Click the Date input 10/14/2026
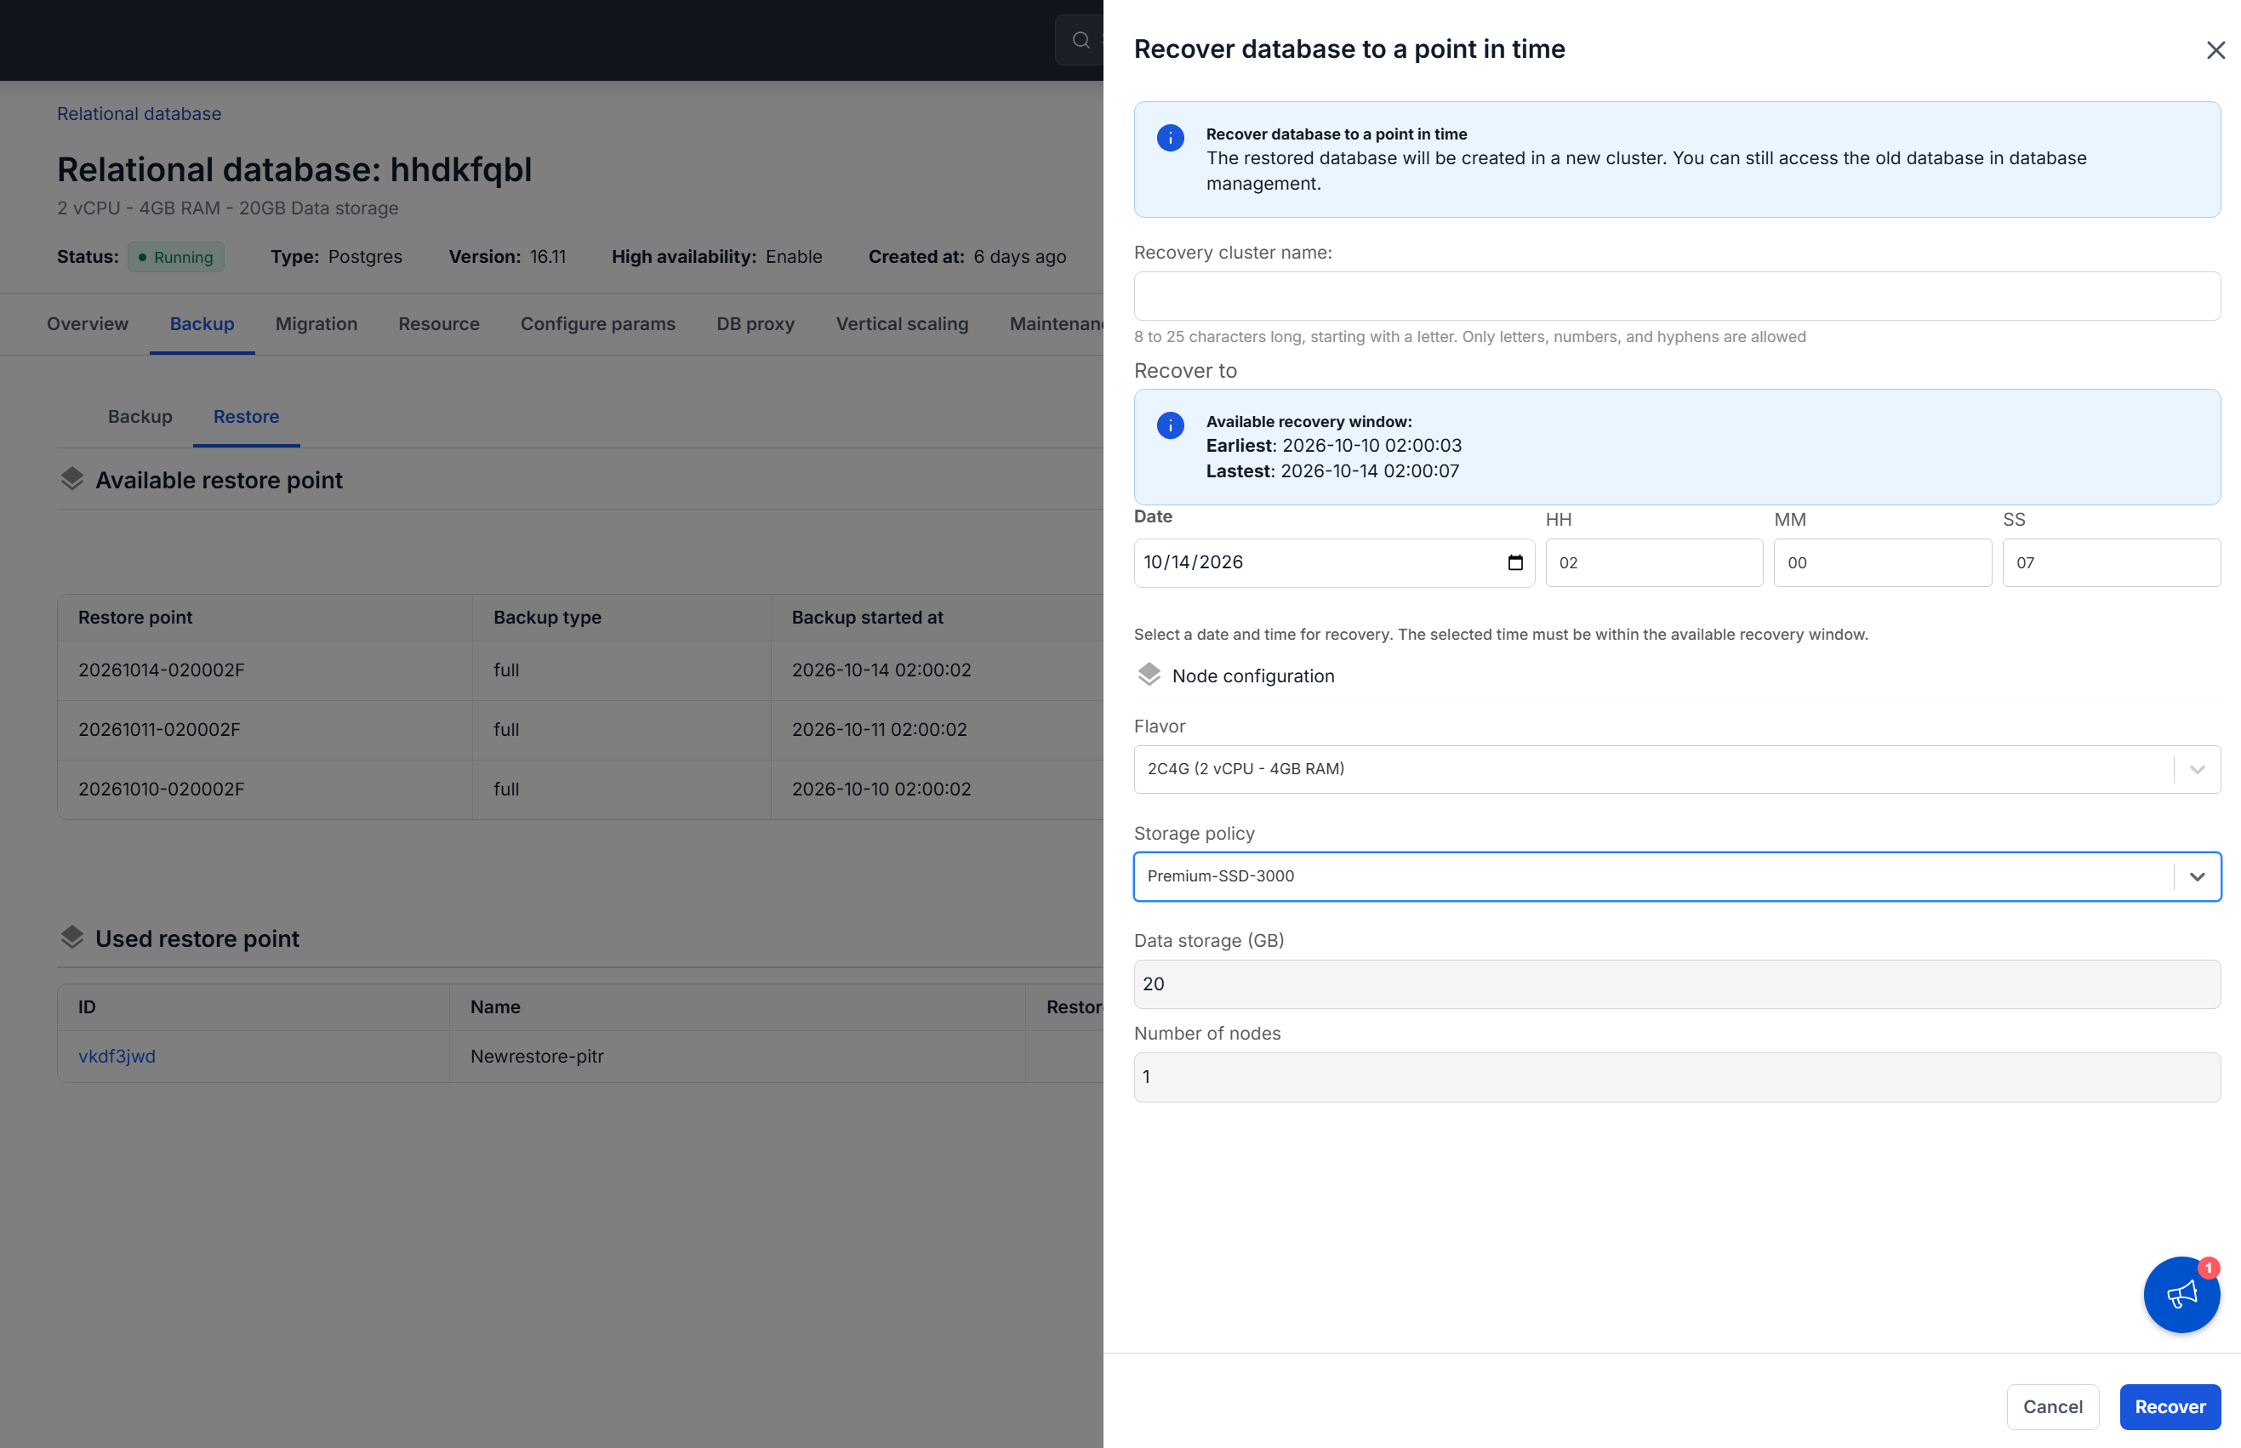The height and width of the screenshot is (1448, 2241). tap(1334, 562)
